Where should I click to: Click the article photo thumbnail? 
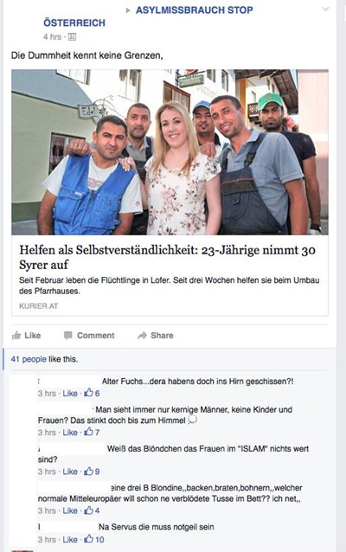pos(170,152)
